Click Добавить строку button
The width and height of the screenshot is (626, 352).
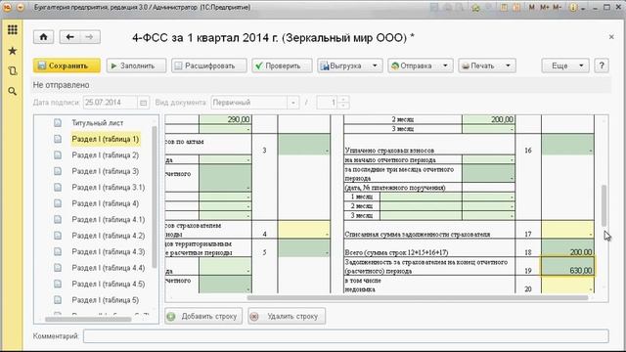203,316
